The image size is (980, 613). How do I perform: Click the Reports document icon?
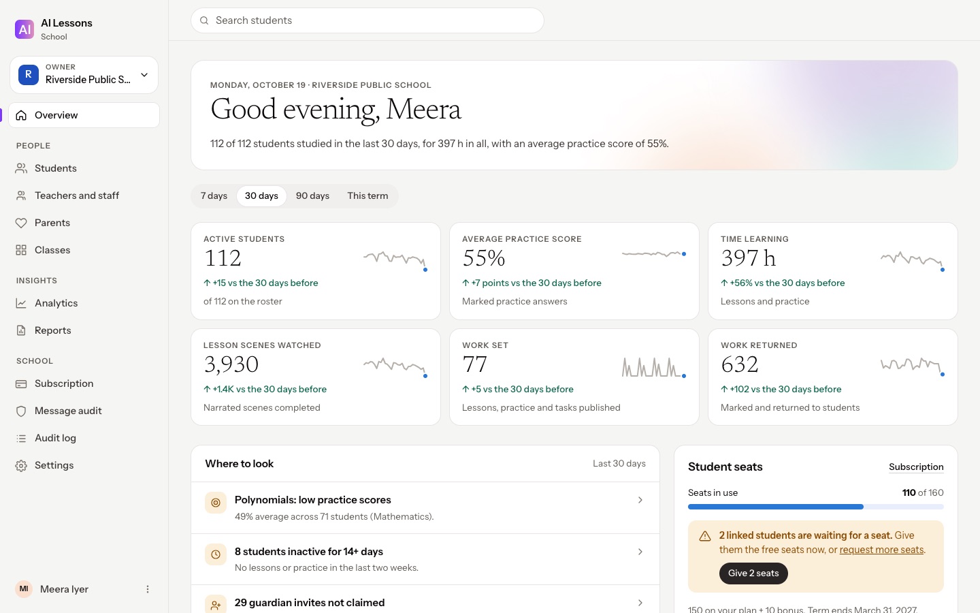pyautogui.click(x=21, y=330)
